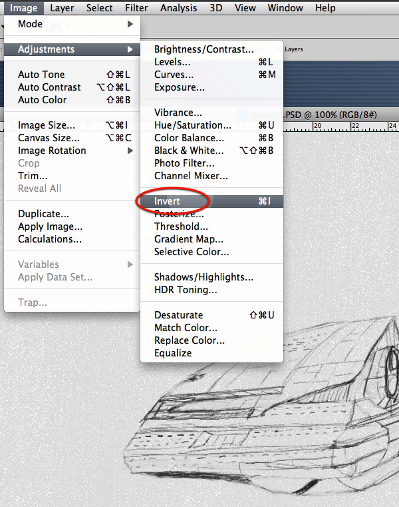This screenshot has height=507, width=399.
Task: Expand the Image Rotation submenu
Action: click(52, 151)
